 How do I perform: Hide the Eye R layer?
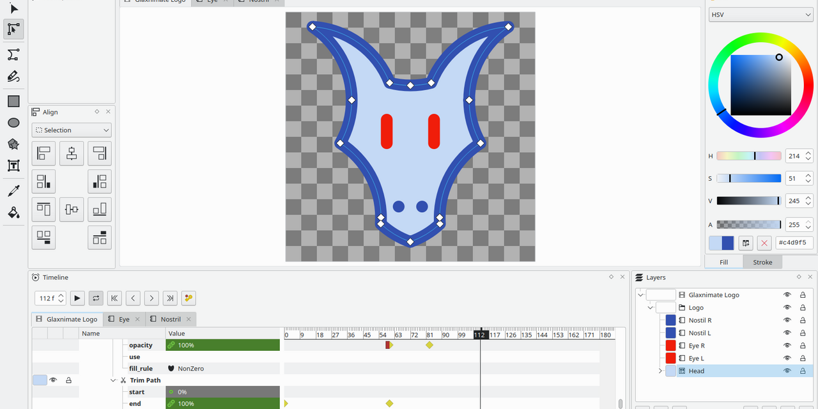pos(787,346)
